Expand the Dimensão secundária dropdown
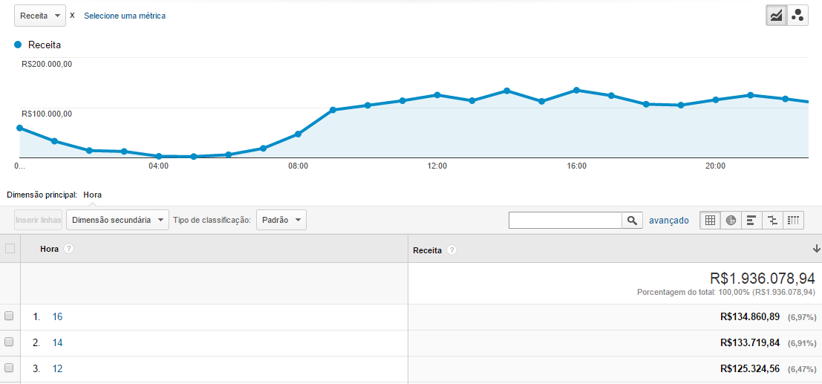Viewport: 822px width, 384px height. tap(117, 220)
